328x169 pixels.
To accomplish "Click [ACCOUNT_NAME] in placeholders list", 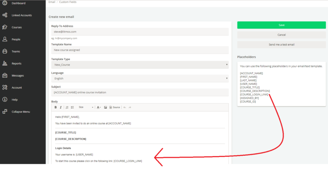I will point(251,73).
